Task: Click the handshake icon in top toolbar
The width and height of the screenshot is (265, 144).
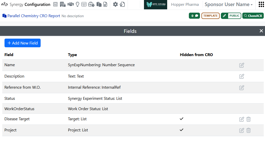Action: click(x=71, y=4)
